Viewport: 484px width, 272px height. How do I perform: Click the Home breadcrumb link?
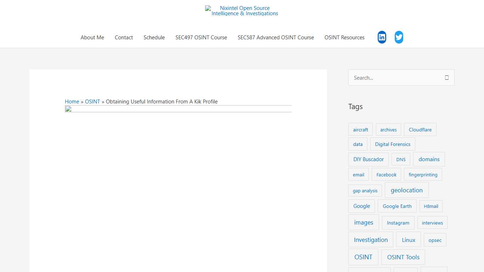coord(72,102)
